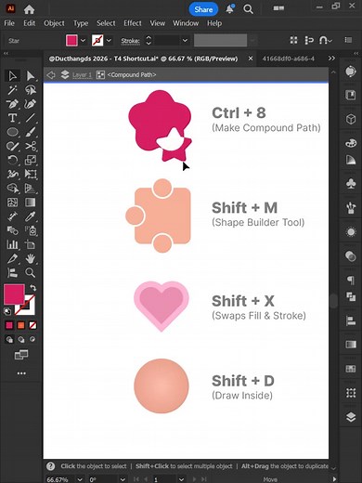Screen dimensions: 362x483
Task: Open the Paragraph panel icon
Action: click(x=351, y=281)
